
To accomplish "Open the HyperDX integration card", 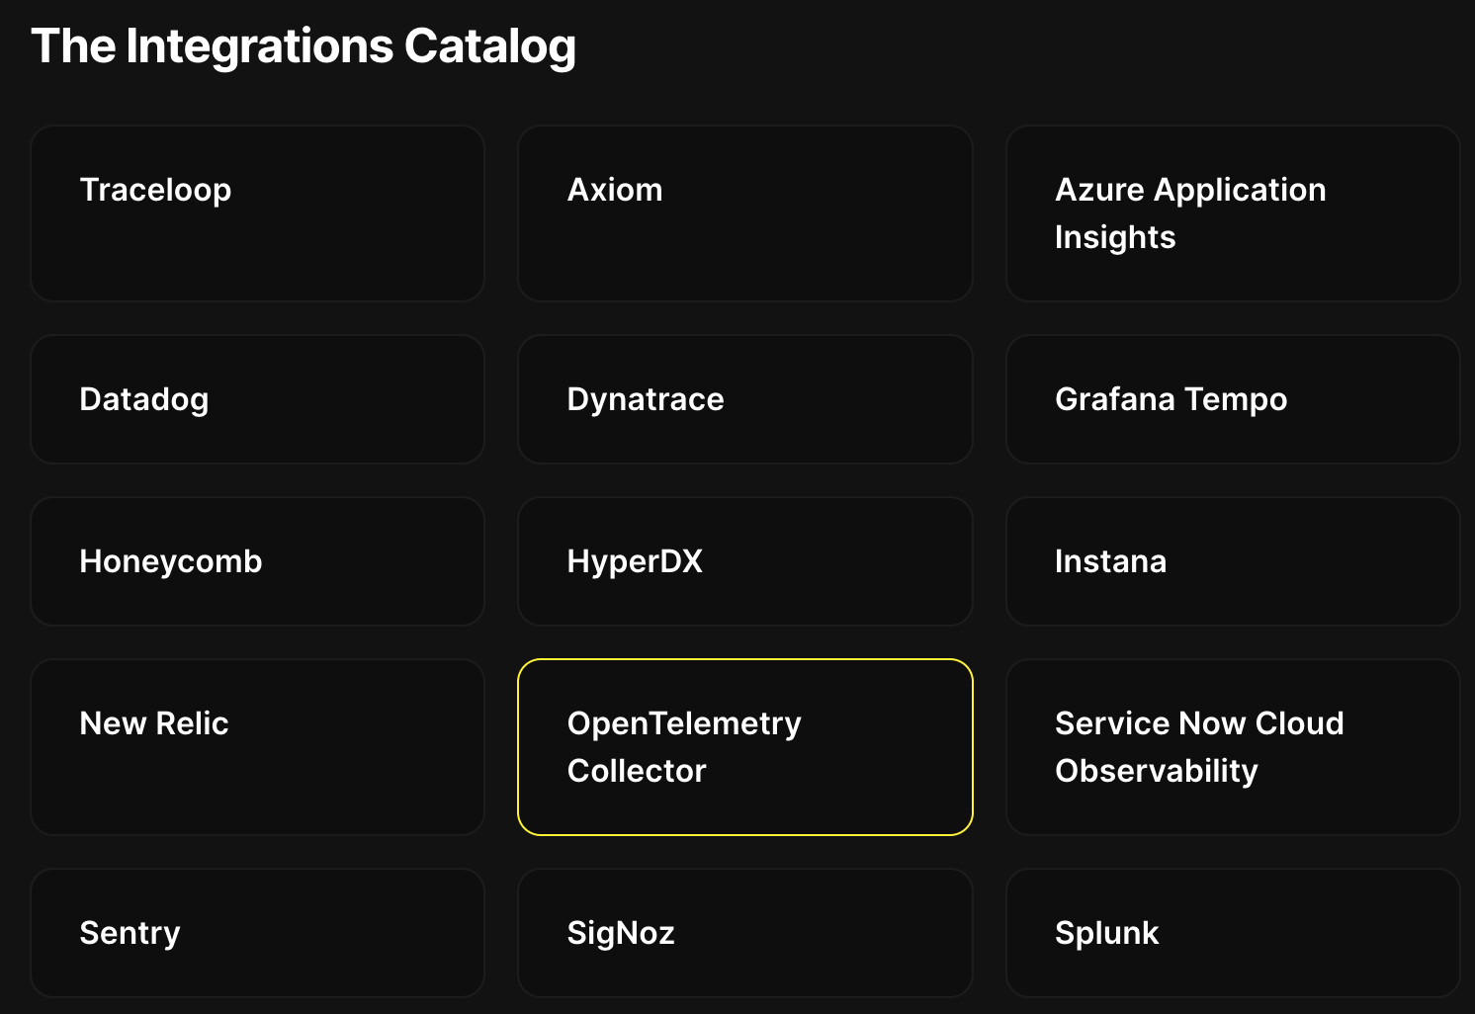I will [744, 561].
